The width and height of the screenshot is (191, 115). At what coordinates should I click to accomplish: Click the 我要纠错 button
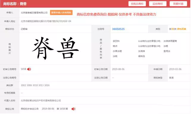tap(179, 4)
